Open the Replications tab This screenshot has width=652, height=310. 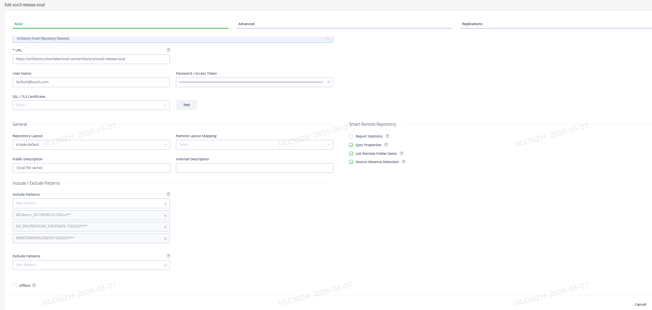point(472,24)
